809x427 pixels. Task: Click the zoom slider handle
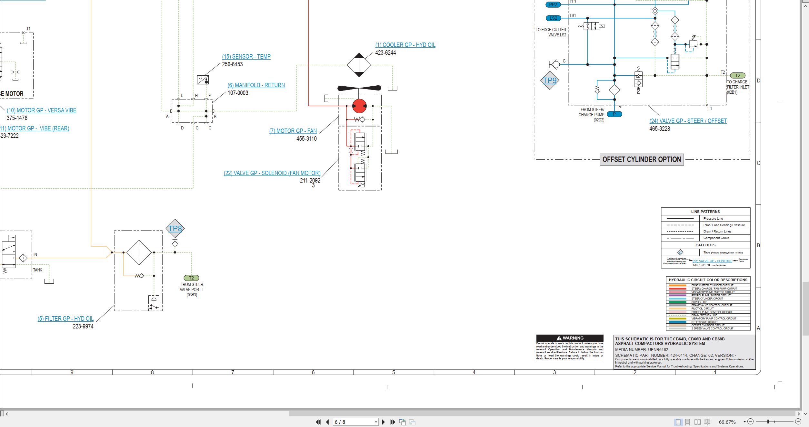[x=769, y=422]
